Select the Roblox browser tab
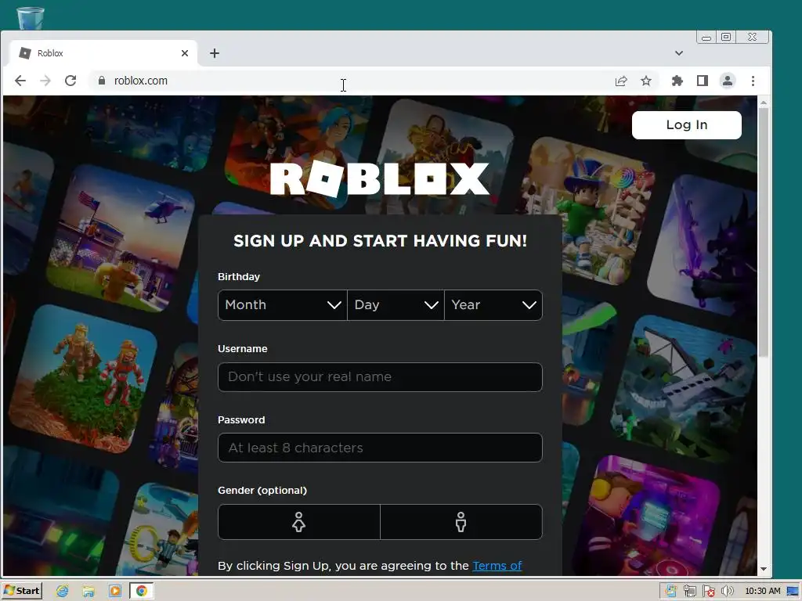Viewport: 802px width, 601px height. click(x=104, y=53)
